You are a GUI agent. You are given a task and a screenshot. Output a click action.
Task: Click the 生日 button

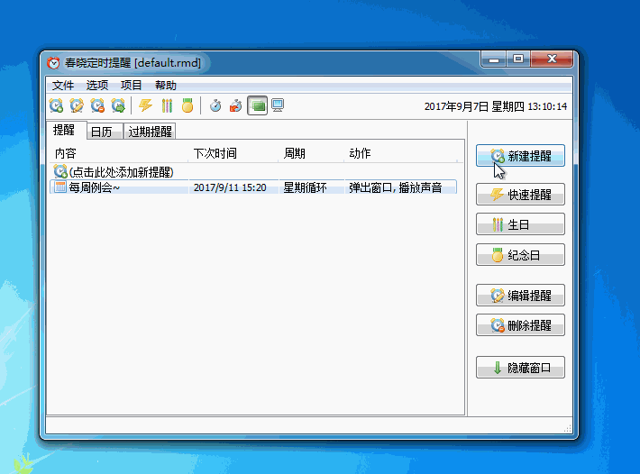(520, 224)
